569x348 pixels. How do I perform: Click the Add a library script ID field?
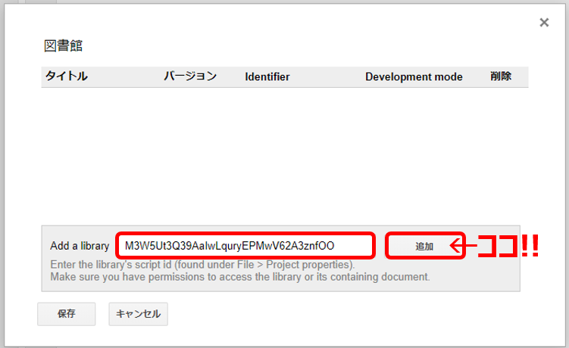pyautogui.click(x=245, y=246)
